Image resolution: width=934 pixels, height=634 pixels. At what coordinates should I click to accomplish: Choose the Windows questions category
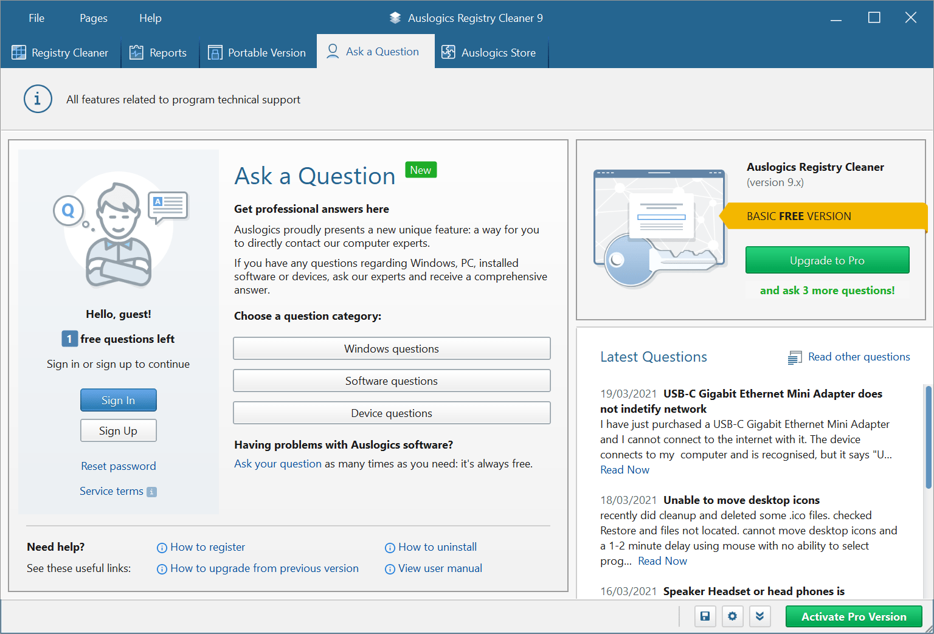pos(392,348)
